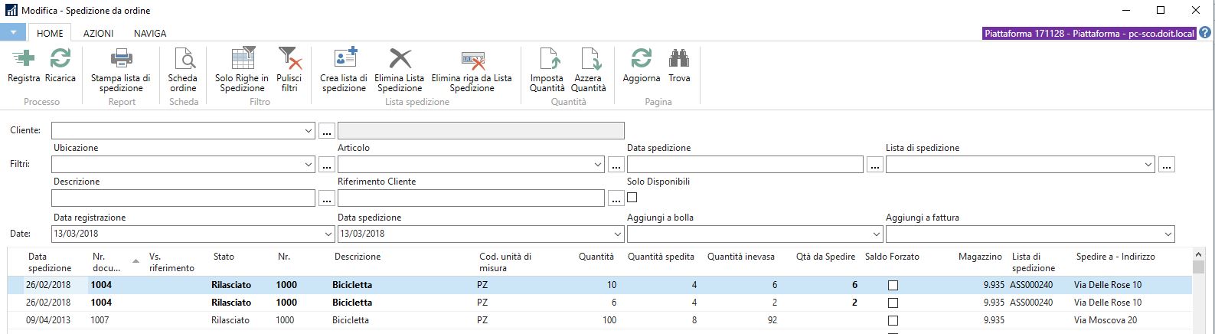This screenshot has width=1215, height=334.
Task: Click the Piattaforma 171128 server label
Action: pos(1089,34)
